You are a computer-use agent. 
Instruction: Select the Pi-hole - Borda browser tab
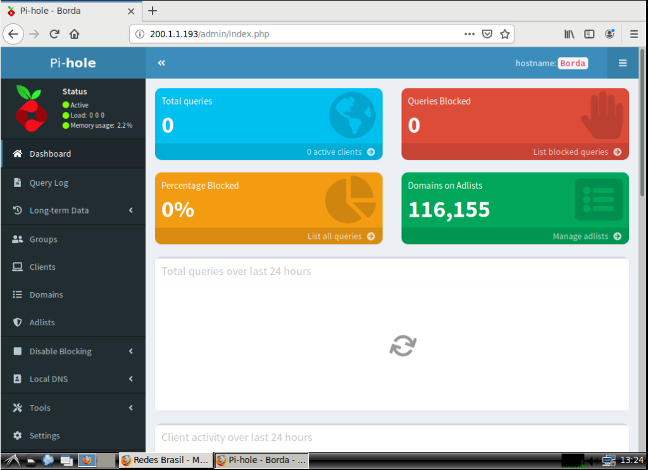pyautogui.click(x=71, y=11)
